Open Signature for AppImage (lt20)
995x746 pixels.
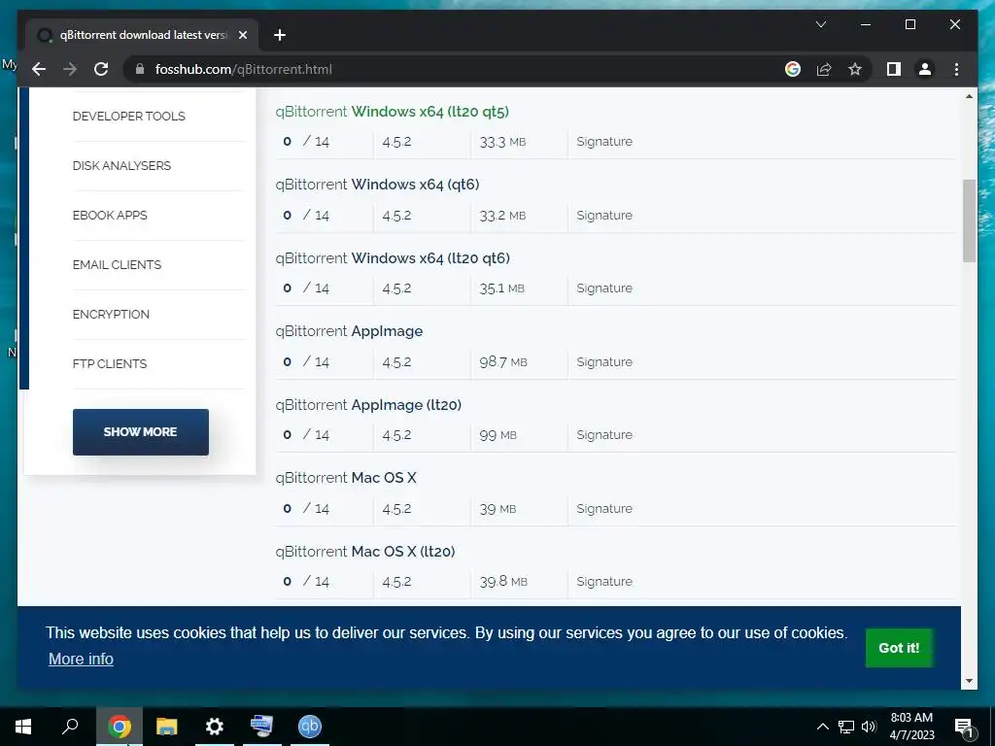[x=604, y=434]
